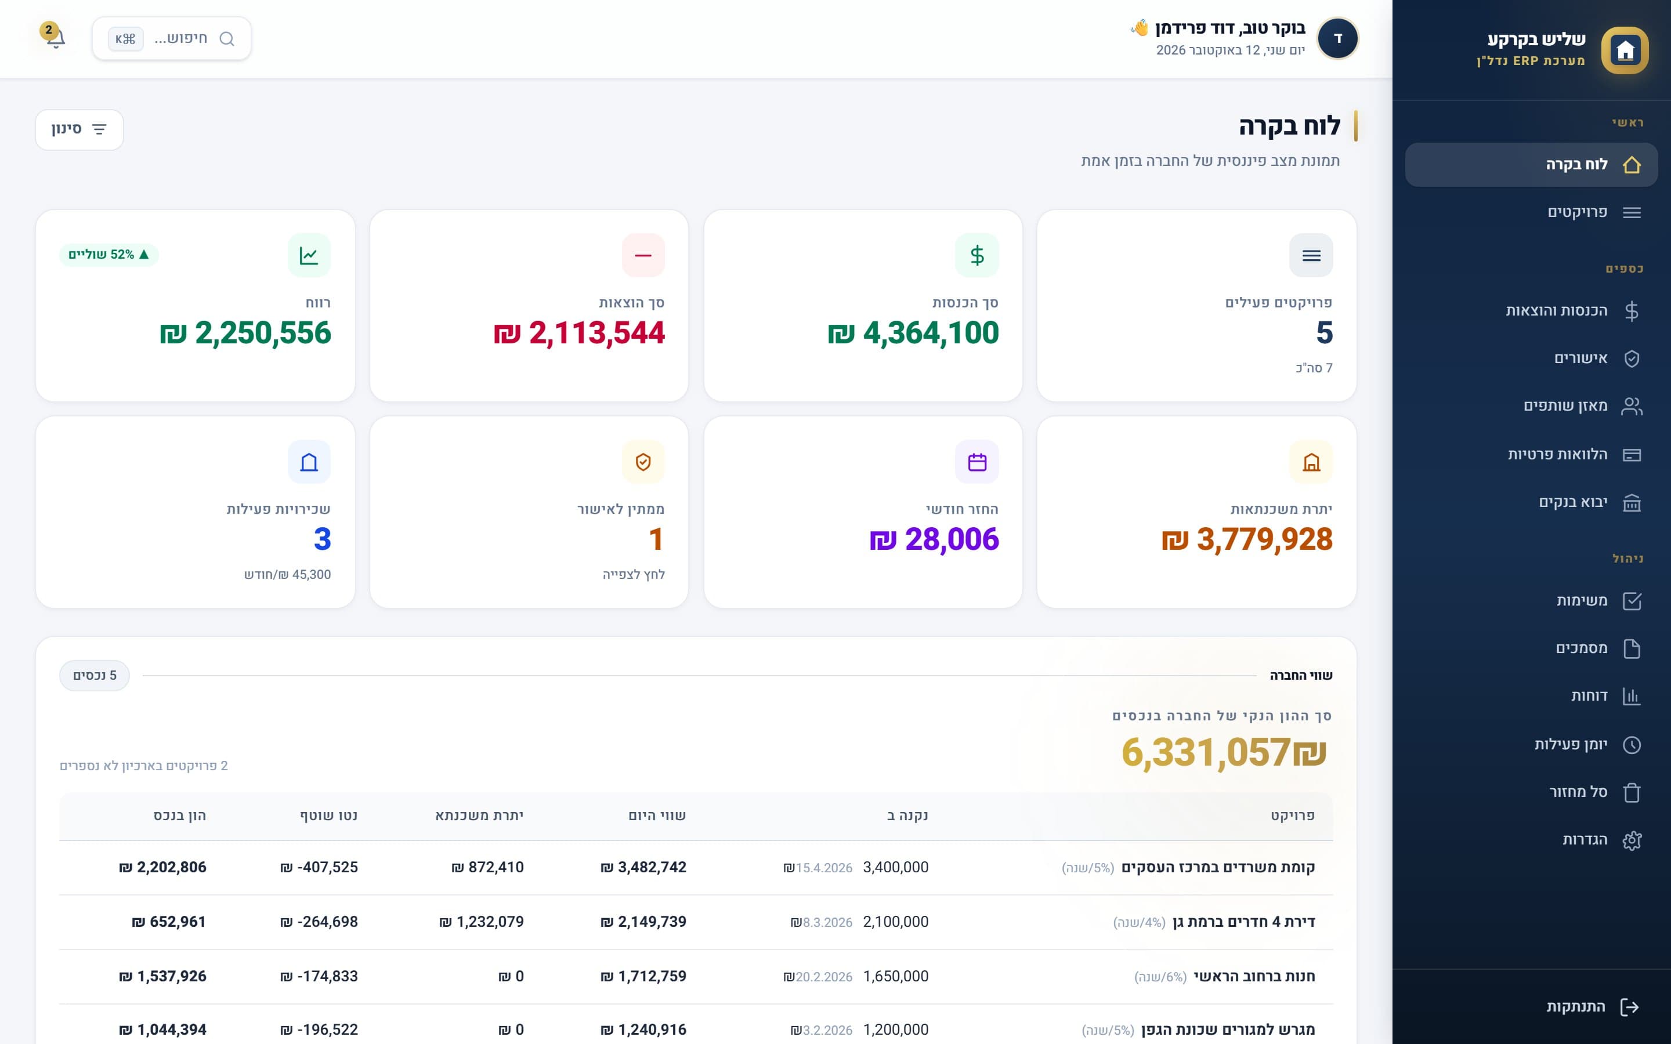Viewport: 1671px width, 1044px height.
Task: Go to פרויקטים sidebar item
Action: click(1531, 212)
